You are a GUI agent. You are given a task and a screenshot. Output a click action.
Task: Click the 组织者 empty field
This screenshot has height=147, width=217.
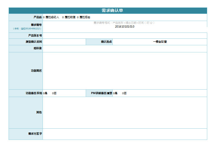125,49
